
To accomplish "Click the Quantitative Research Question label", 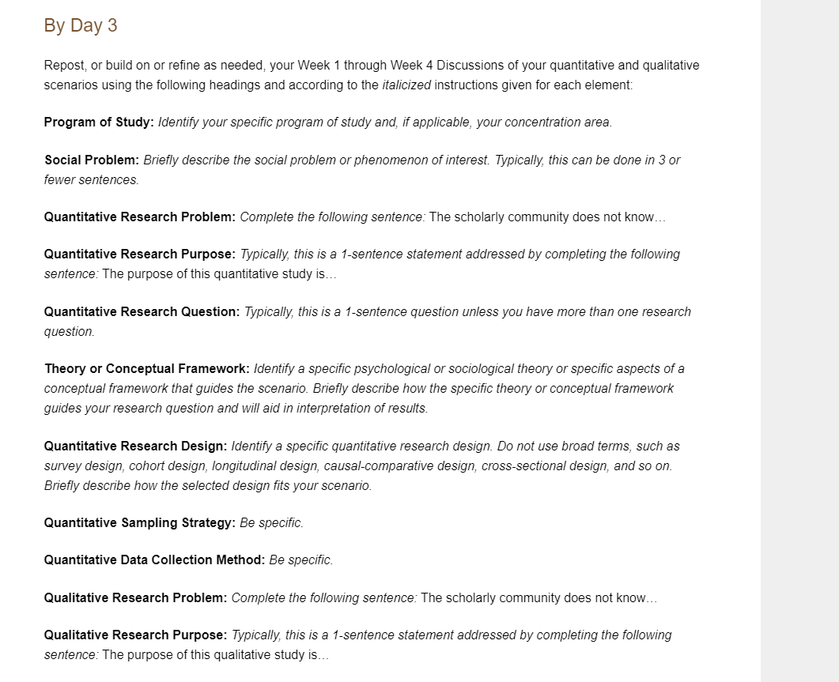I will 142,312.
